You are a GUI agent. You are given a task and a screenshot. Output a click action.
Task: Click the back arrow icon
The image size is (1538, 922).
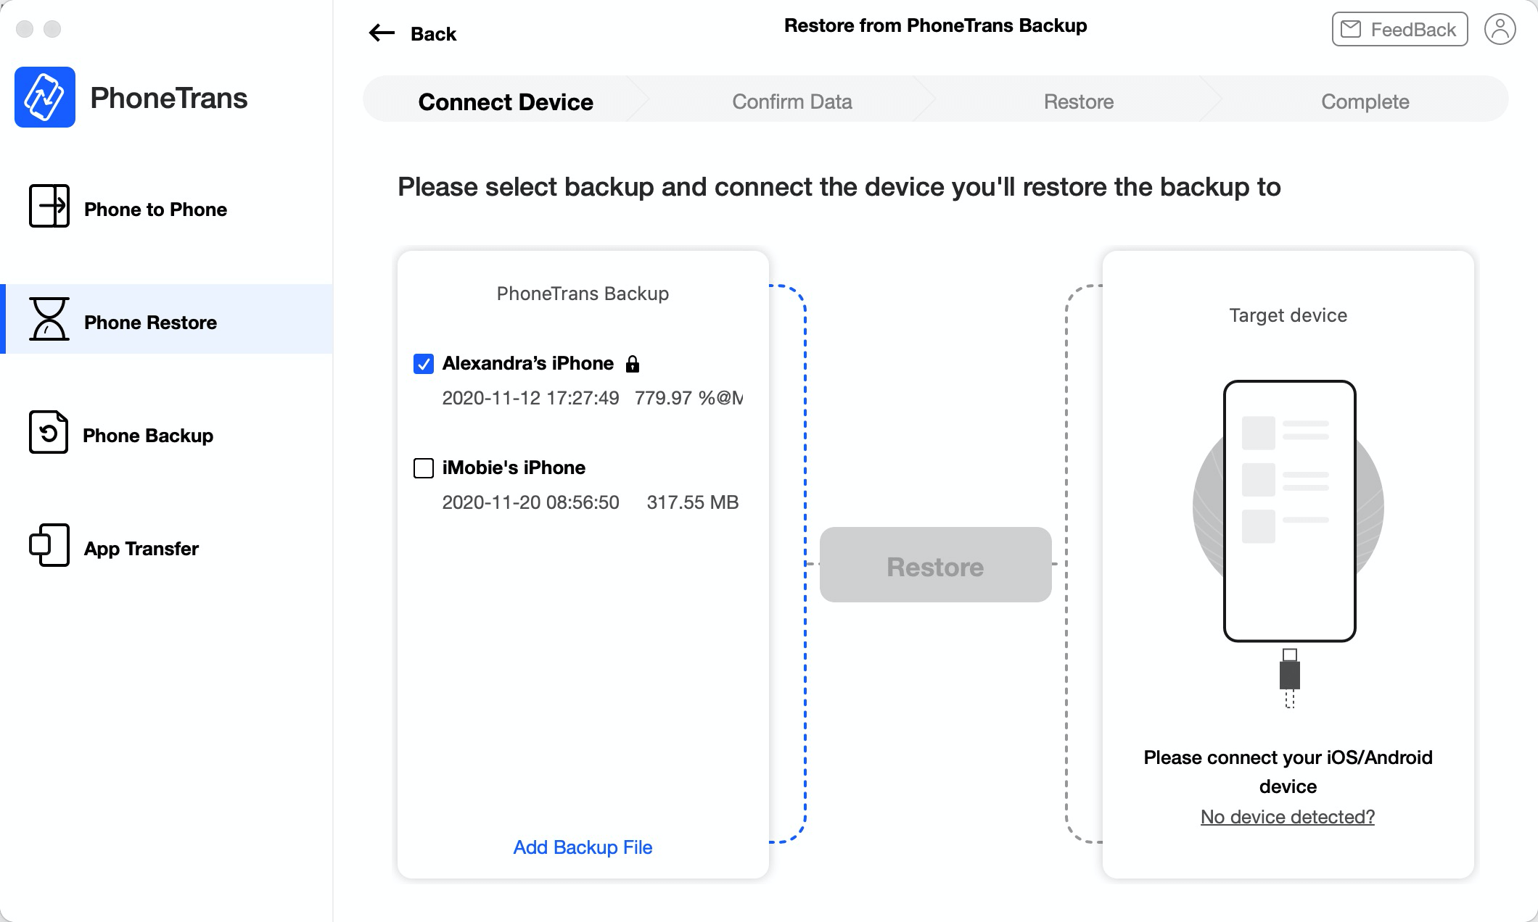382,33
